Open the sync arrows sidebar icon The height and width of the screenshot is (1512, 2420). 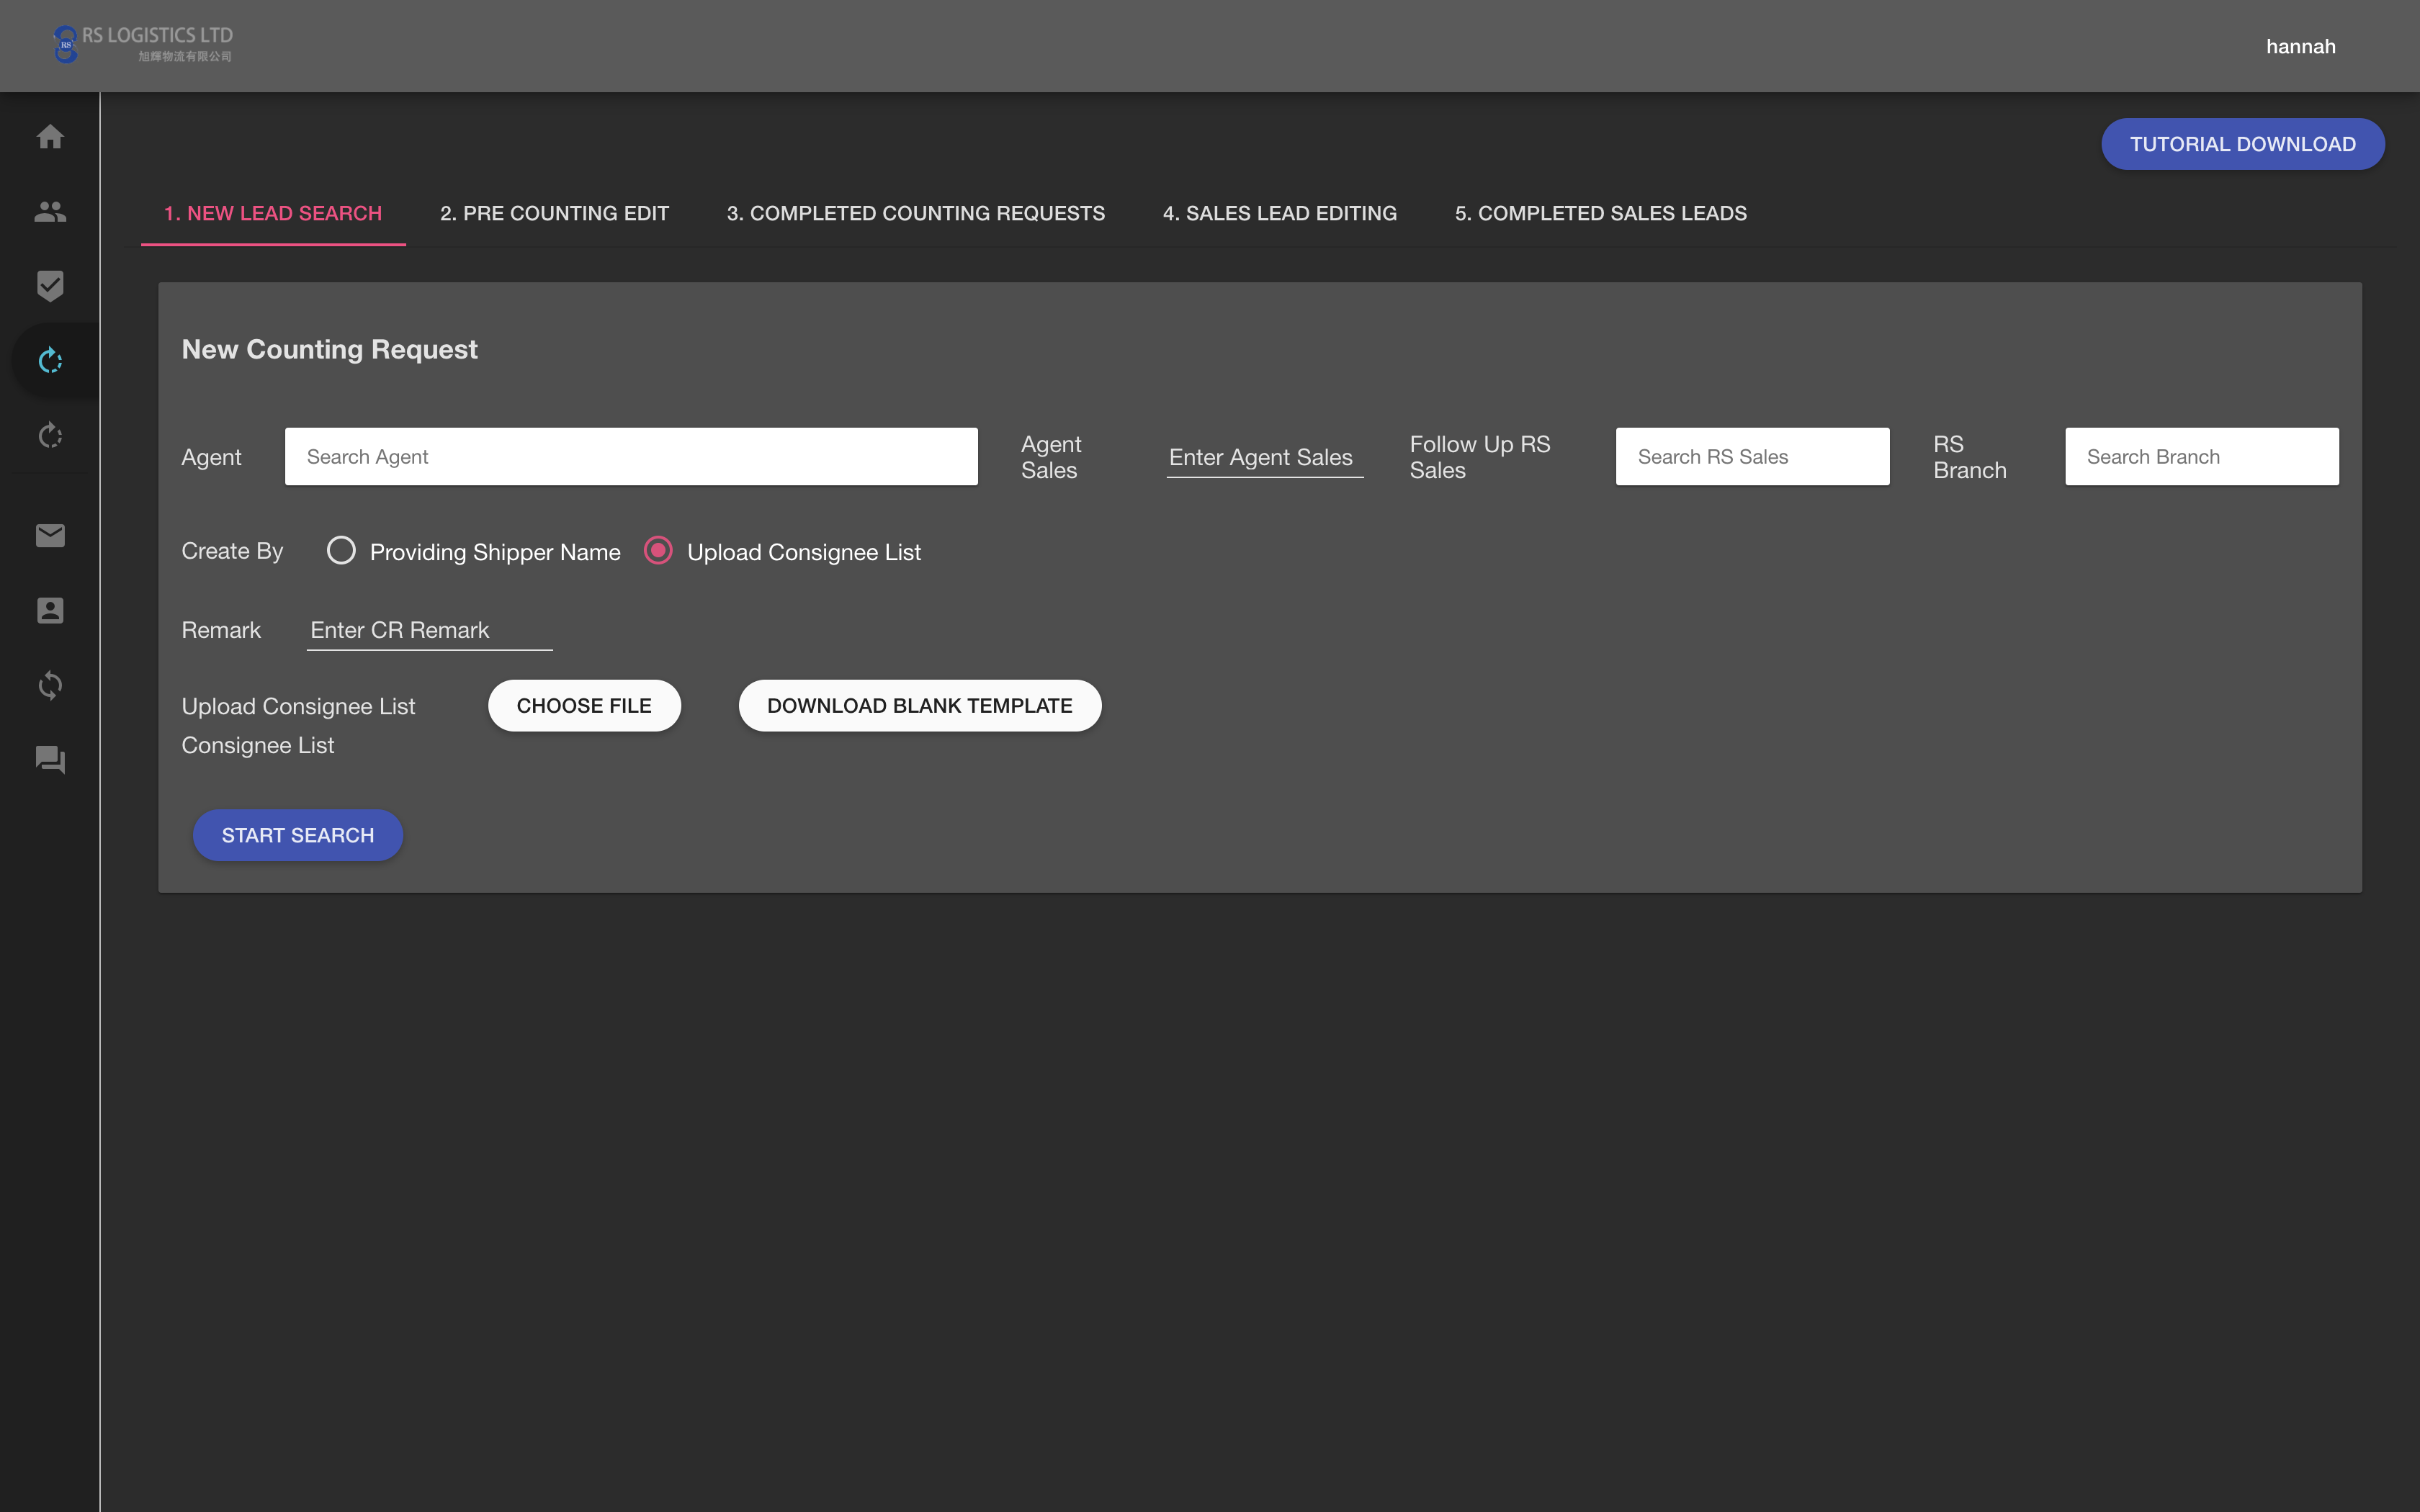coord(50,685)
